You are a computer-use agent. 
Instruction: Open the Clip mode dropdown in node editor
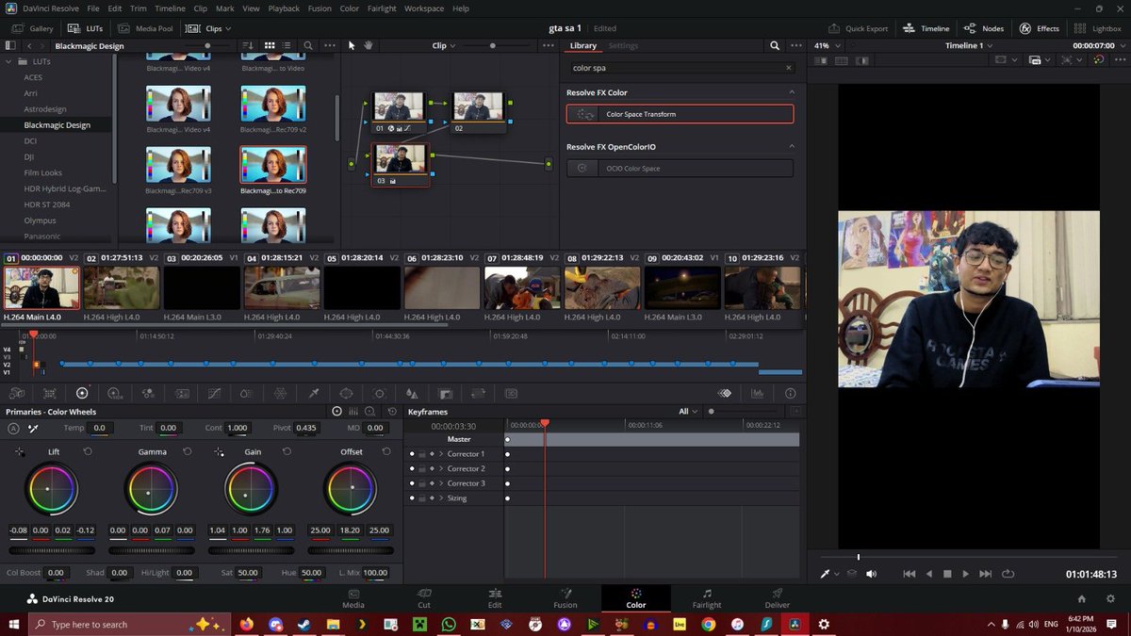[443, 45]
